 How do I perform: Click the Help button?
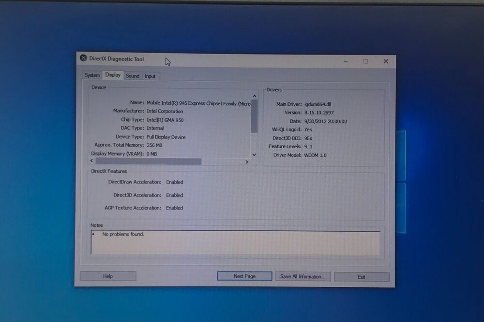coord(108,276)
